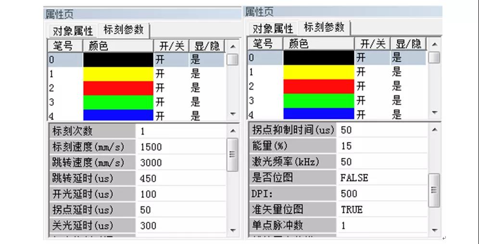Edit 跳转延时 value field 450
479x244 pixels.
(x=181, y=179)
